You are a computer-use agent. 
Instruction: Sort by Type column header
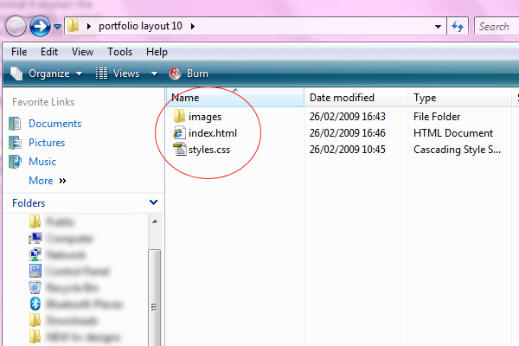[460, 98]
